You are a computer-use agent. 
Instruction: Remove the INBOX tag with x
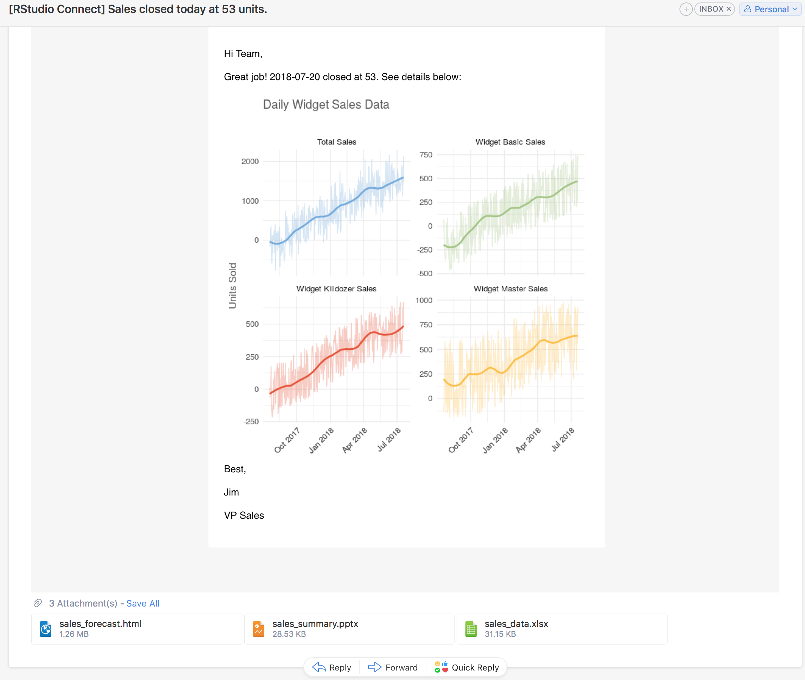point(729,9)
